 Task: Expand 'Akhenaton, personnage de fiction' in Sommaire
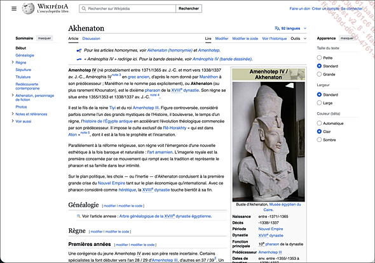click(13, 95)
